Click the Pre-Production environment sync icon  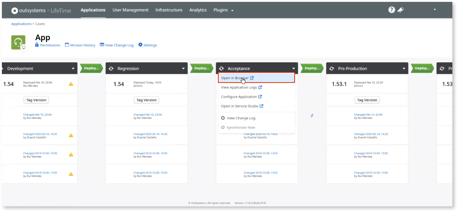click(x=331, y=69)
